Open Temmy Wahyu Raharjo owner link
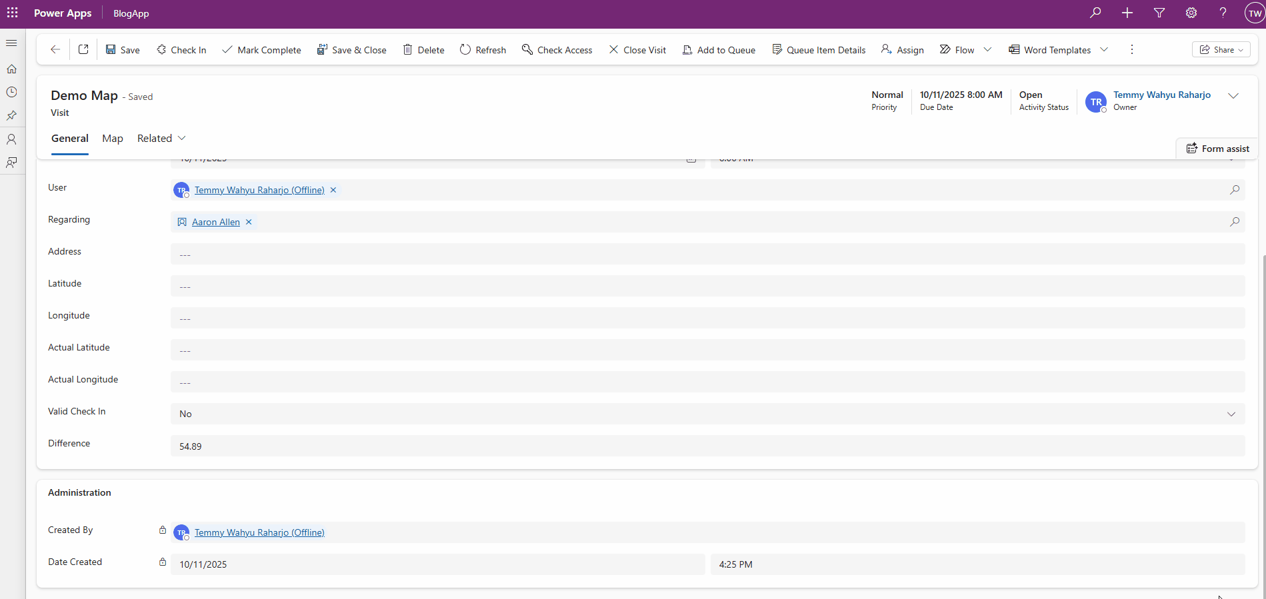This screenshot has width=1266, height=599. (1162, 95)
